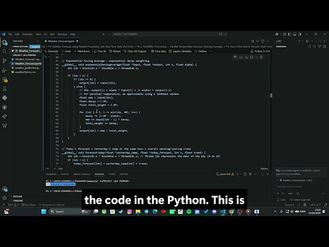Screen dimensions: 329x247
Task: Open the chat dropdown beside command center
Action: 225,34
